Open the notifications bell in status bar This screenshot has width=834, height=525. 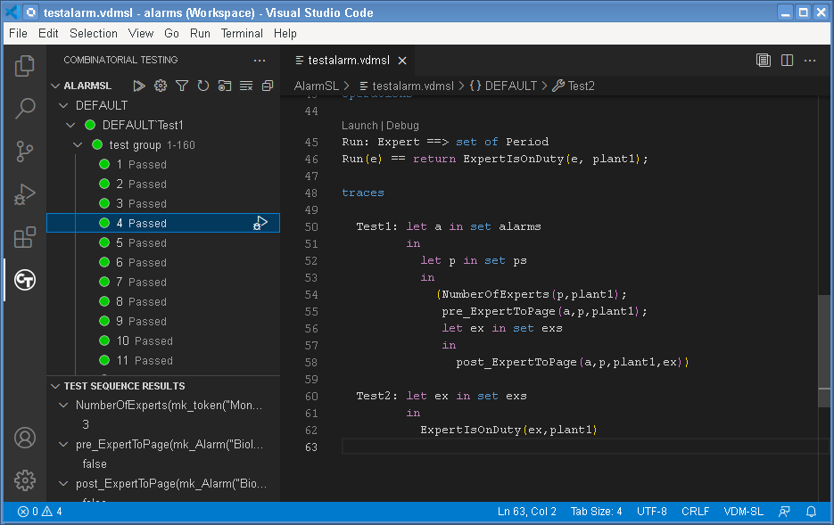click(811, 512)
